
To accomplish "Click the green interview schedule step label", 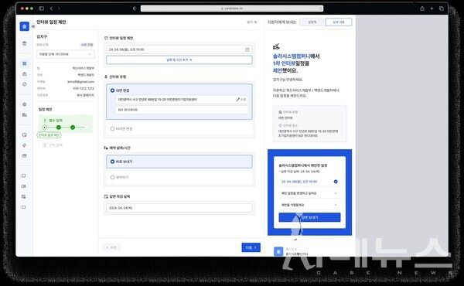I will point(49,134).
